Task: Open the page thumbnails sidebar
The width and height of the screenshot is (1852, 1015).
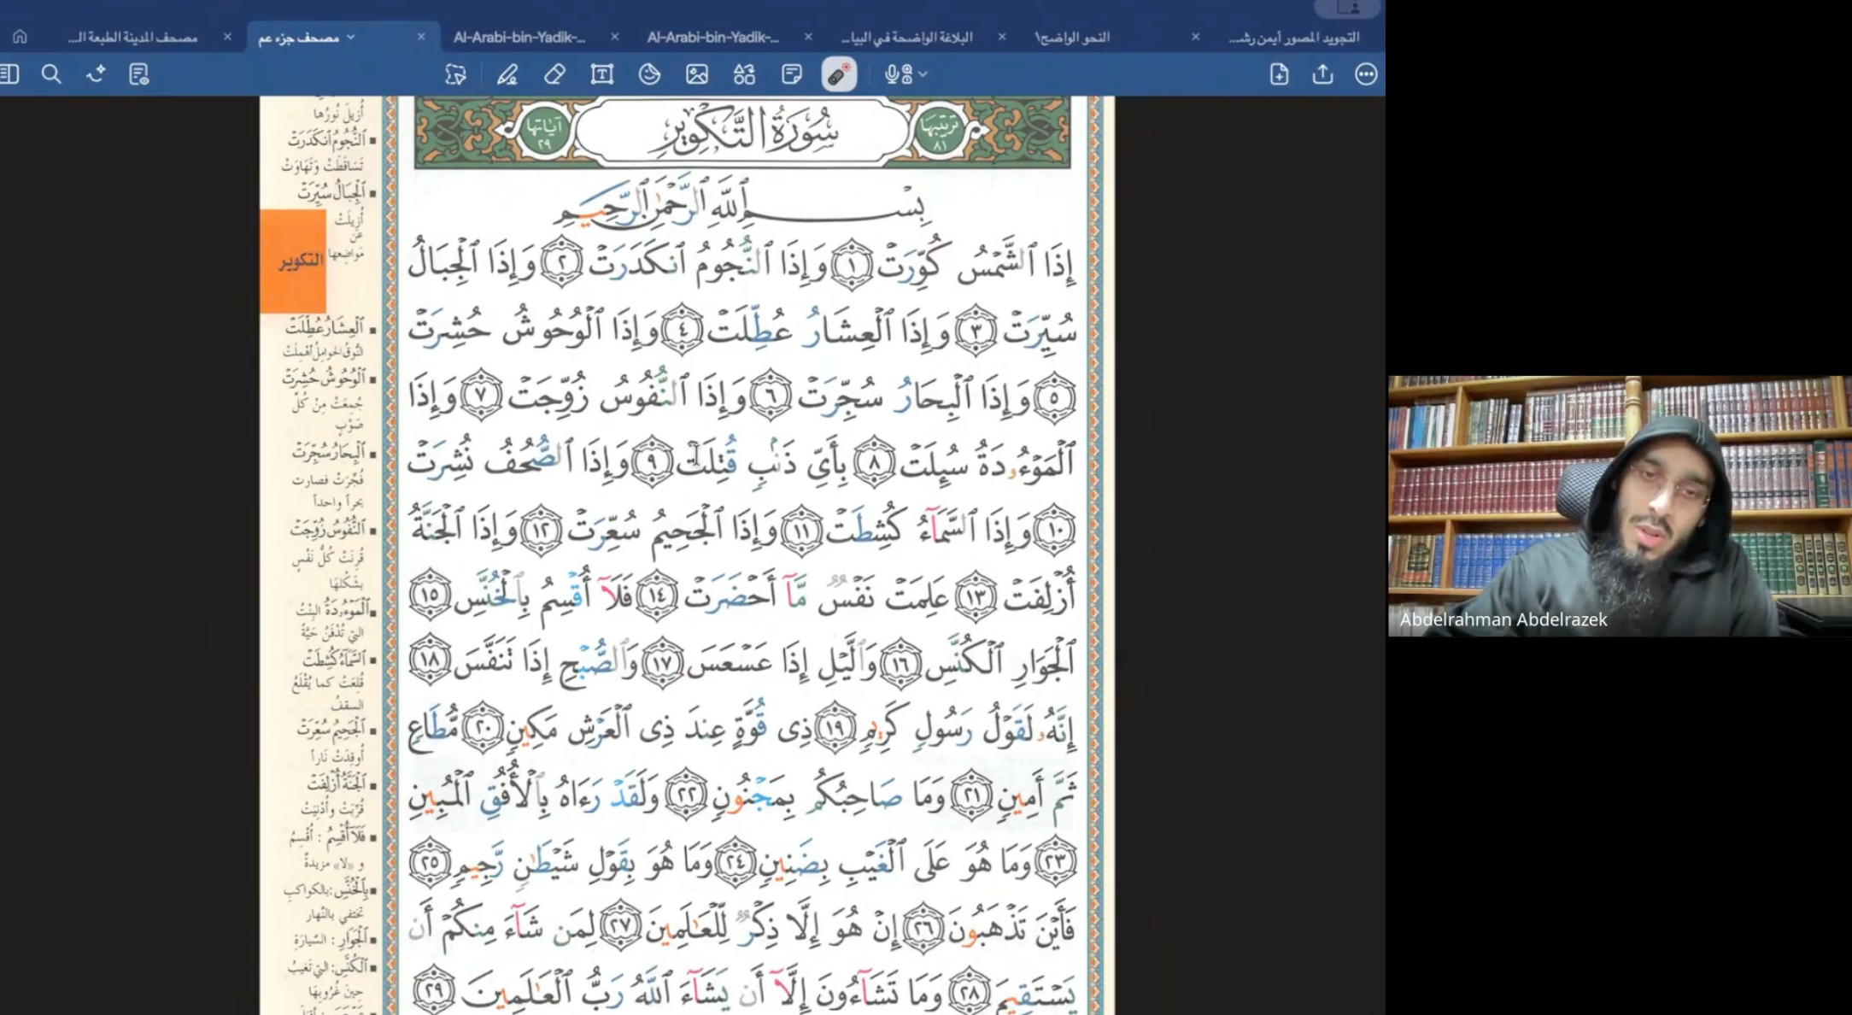Action: click(x=9, y=74)
